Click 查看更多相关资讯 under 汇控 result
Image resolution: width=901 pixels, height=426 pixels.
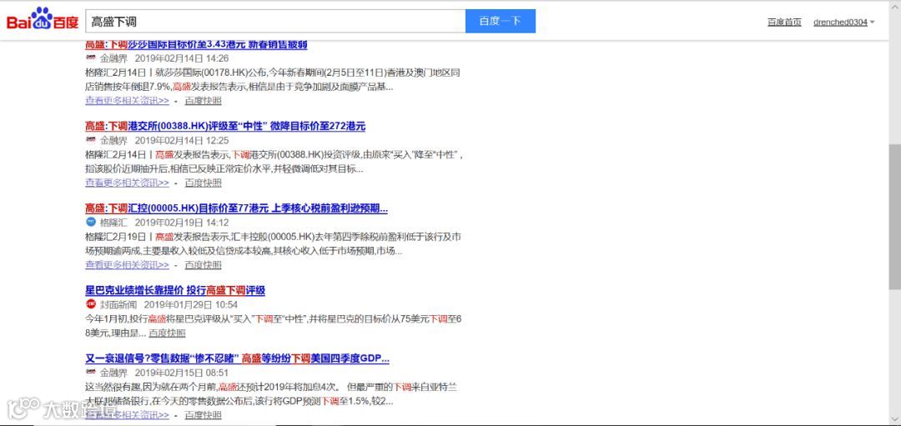[x=127, y=264]
